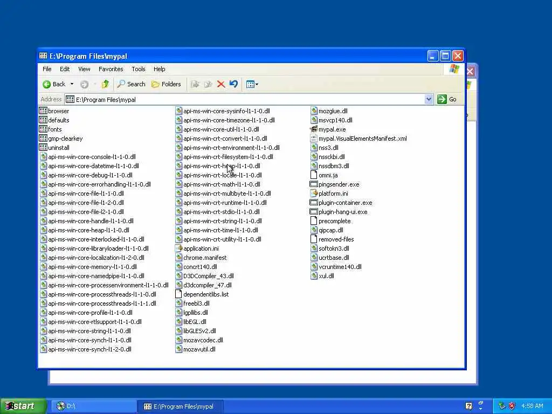Open the File menu
The width and height of the screenshot is (552, 414).
tap(47, 69)
